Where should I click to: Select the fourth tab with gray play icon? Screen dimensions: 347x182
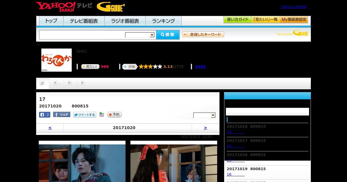click(82, 83)
